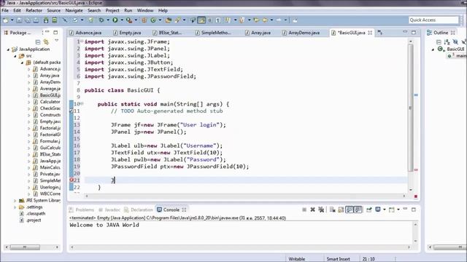
Task: Click the Clear Console icon
Action: [333, 210]
